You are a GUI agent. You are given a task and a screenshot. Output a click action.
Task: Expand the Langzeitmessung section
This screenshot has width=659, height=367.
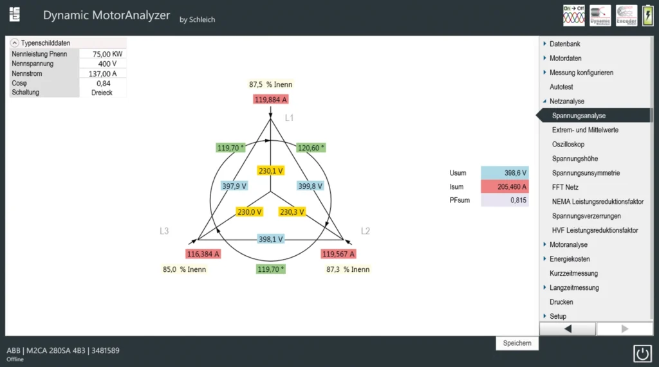pos(573,288)
